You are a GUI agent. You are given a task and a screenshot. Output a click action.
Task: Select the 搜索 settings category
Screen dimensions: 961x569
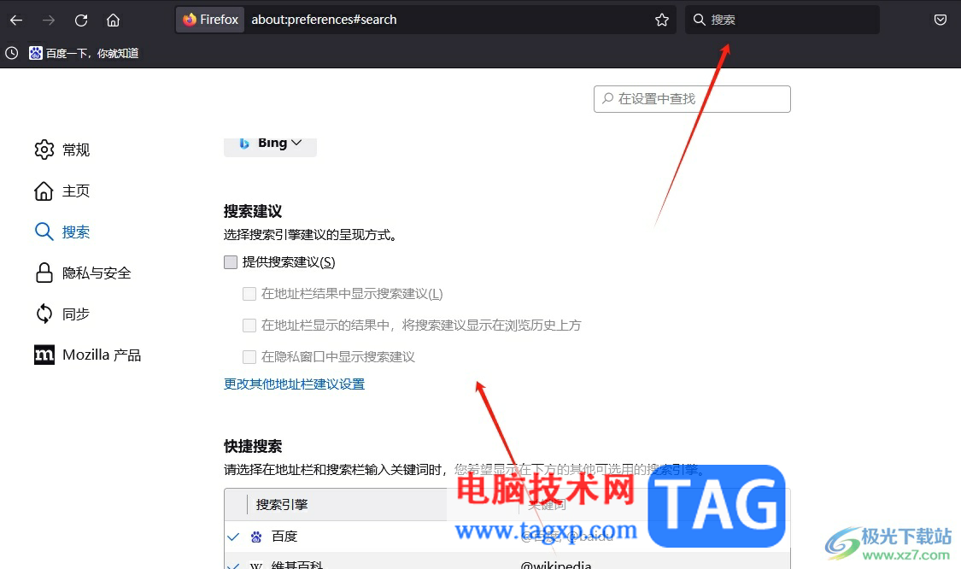click(x=62, y=232)
